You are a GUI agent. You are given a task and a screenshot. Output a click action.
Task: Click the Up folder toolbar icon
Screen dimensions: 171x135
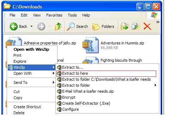click(x=58, y=26)
